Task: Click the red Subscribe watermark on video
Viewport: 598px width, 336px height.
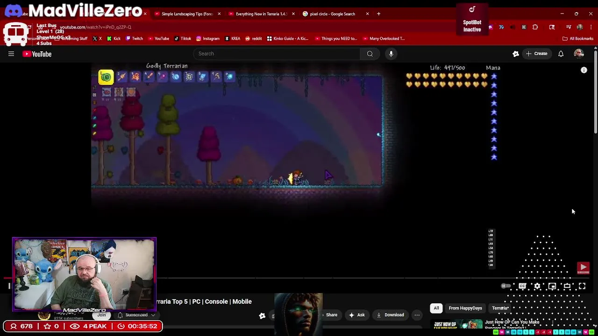Action: coord(583,268)
